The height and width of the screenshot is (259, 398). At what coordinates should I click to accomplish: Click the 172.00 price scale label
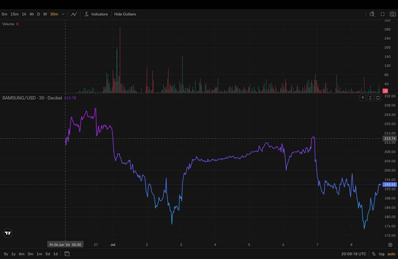click(x=390, y=235)
